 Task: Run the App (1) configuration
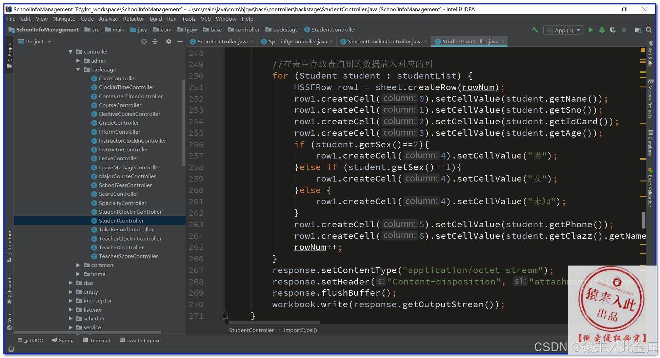pos(591,30)
